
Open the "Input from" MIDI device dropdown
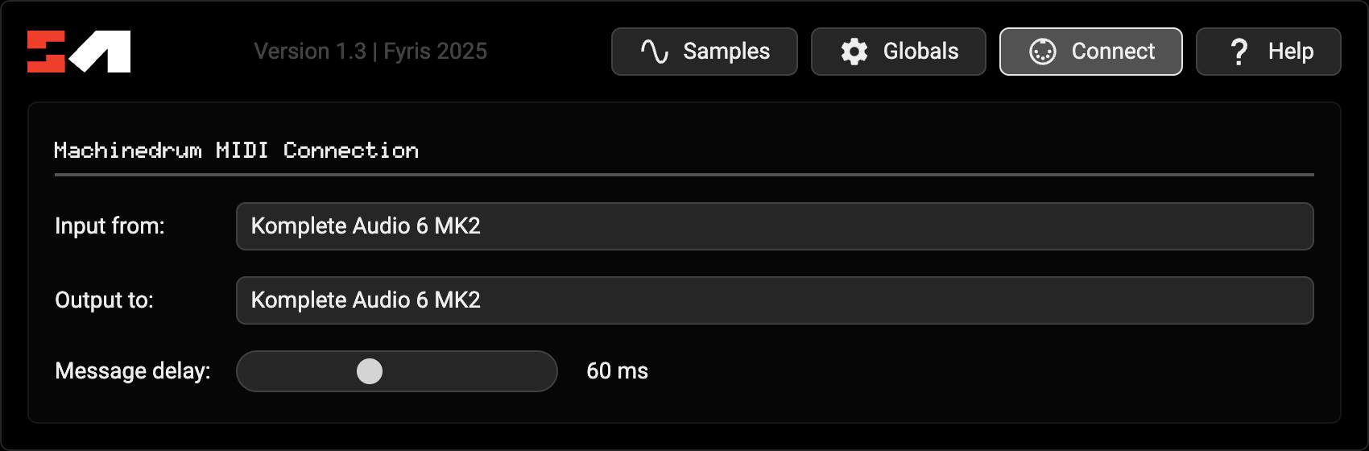[774, 226]
